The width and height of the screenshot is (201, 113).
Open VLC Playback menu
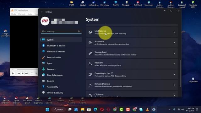click(x=22, y=14)
